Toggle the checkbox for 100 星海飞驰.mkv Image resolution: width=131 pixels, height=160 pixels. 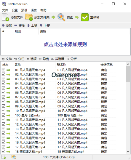pos(3,115)
